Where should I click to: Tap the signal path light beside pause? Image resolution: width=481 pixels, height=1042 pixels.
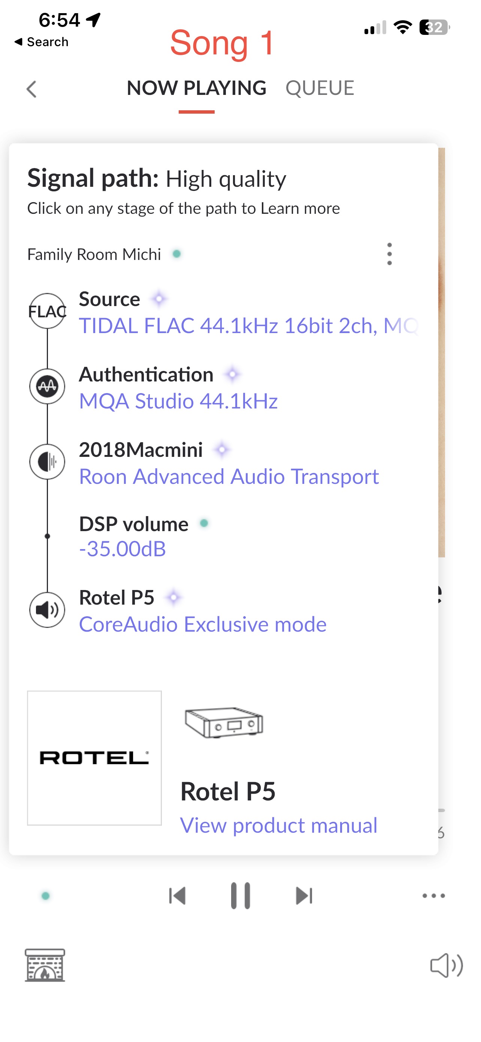pyautogui.click(x=46, y=896)
